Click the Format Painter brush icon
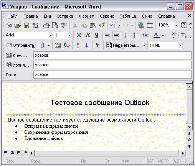The image size is (195, 166). [102, 25]
